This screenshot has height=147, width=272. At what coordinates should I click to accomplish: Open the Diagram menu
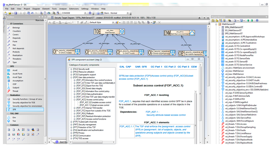(x=36, y=9)
